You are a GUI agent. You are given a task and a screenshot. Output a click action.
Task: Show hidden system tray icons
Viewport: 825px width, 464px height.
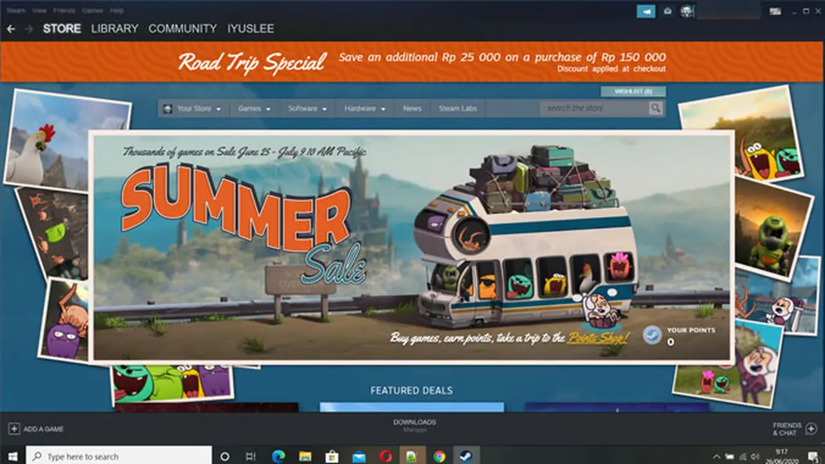pyautogui.click(x=717, y=456)
